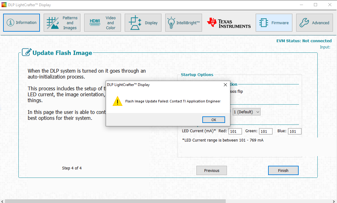Click the Previous button
The height and width of the screenshot is (203, 337).
(x=211, y=170)
